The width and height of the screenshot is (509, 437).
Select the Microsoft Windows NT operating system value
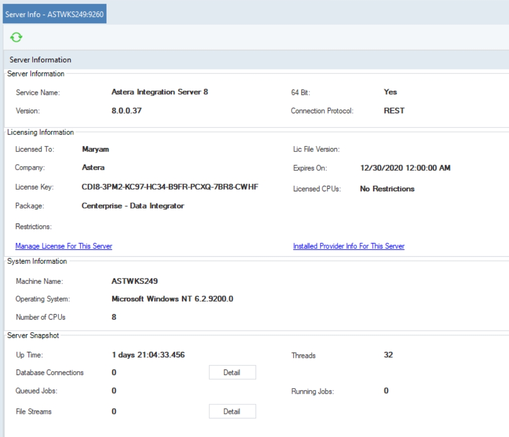click(172, 299)
